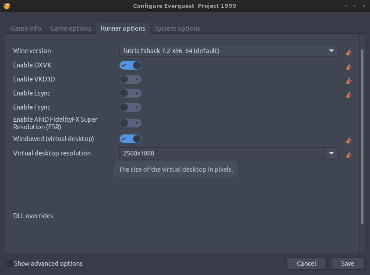Image resolution: width=370 pixels, height=275 pixels.
Task: Reset Wine version with its broom icon
Action: coord(349,52)
